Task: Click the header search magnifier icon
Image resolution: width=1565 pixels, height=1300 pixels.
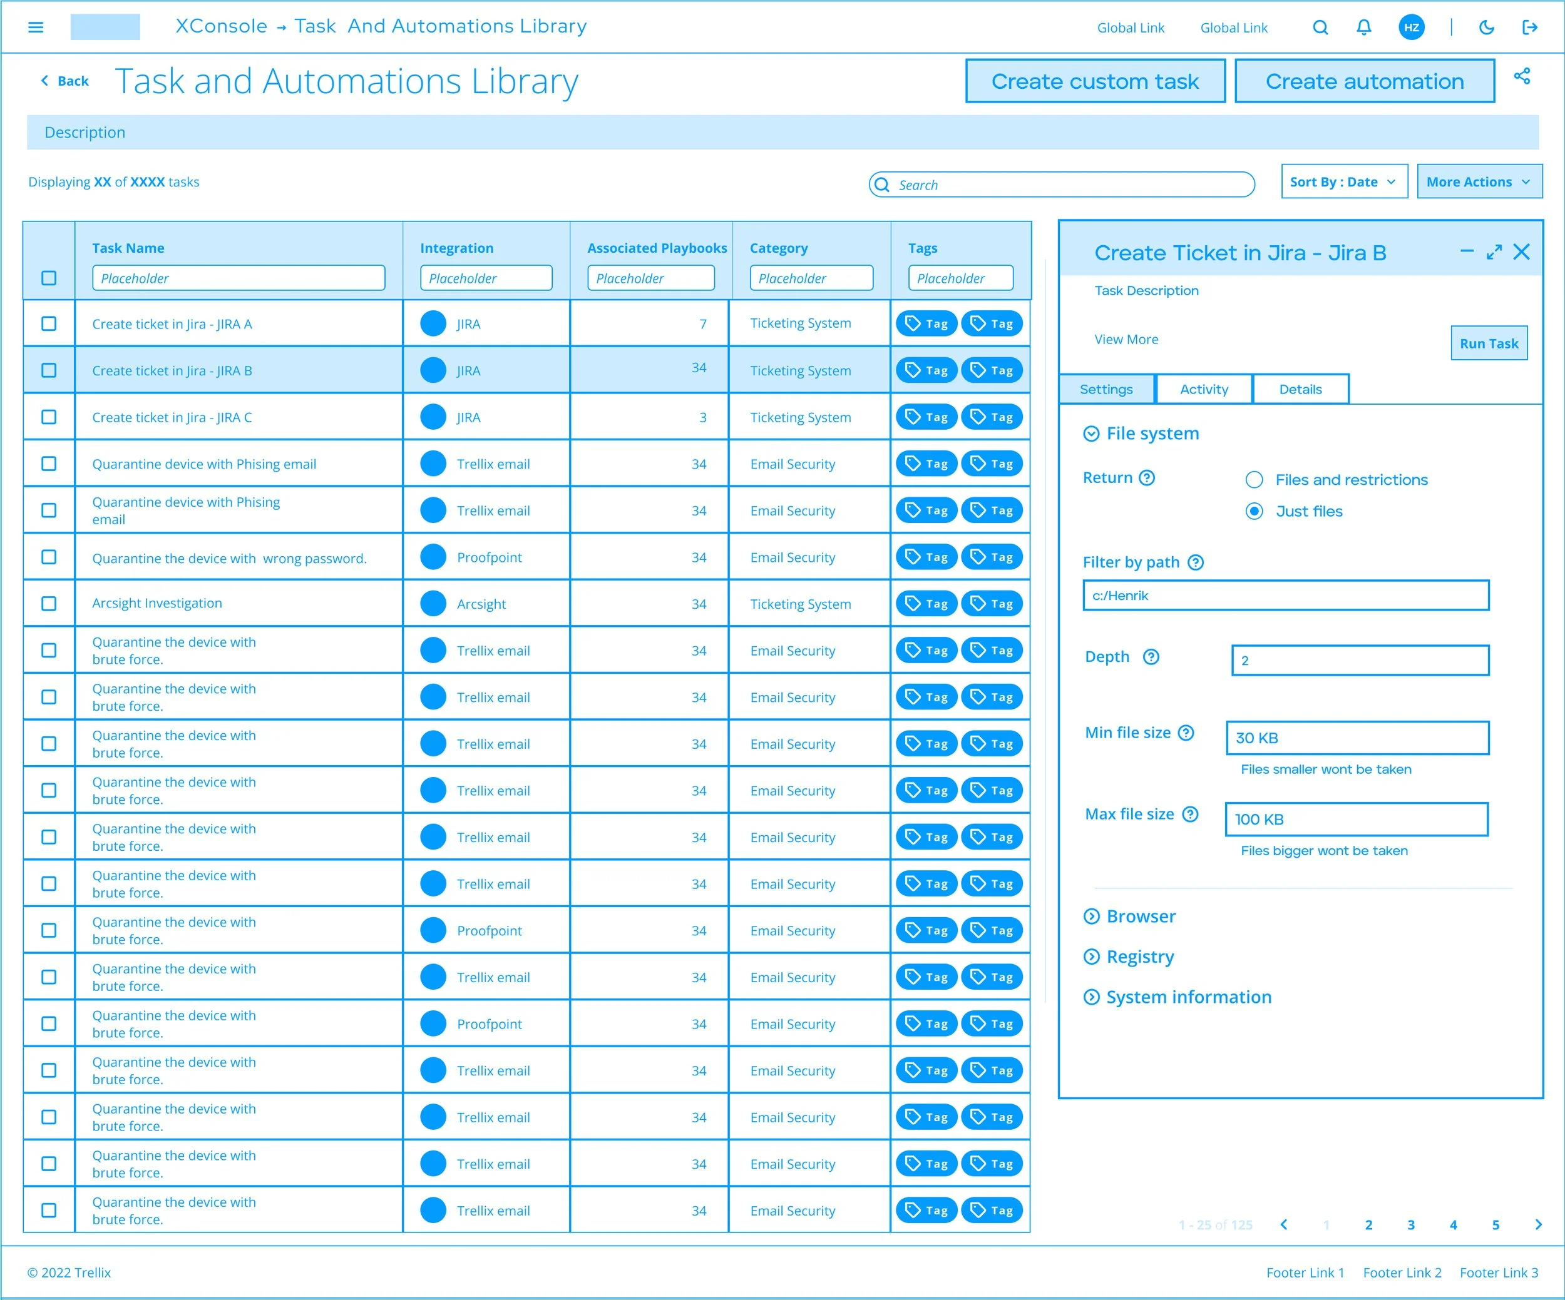Action: [x=1320, y=28]
